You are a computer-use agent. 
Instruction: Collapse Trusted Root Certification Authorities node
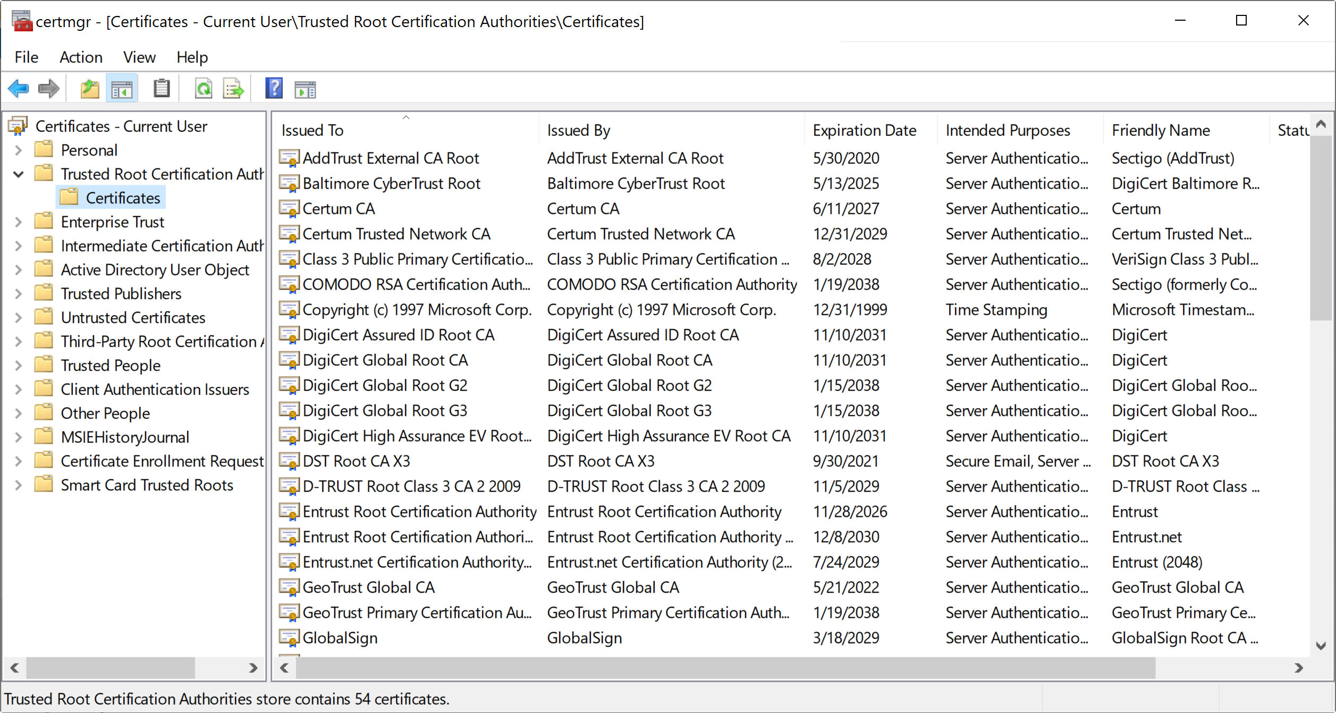[x=19, y=174]
